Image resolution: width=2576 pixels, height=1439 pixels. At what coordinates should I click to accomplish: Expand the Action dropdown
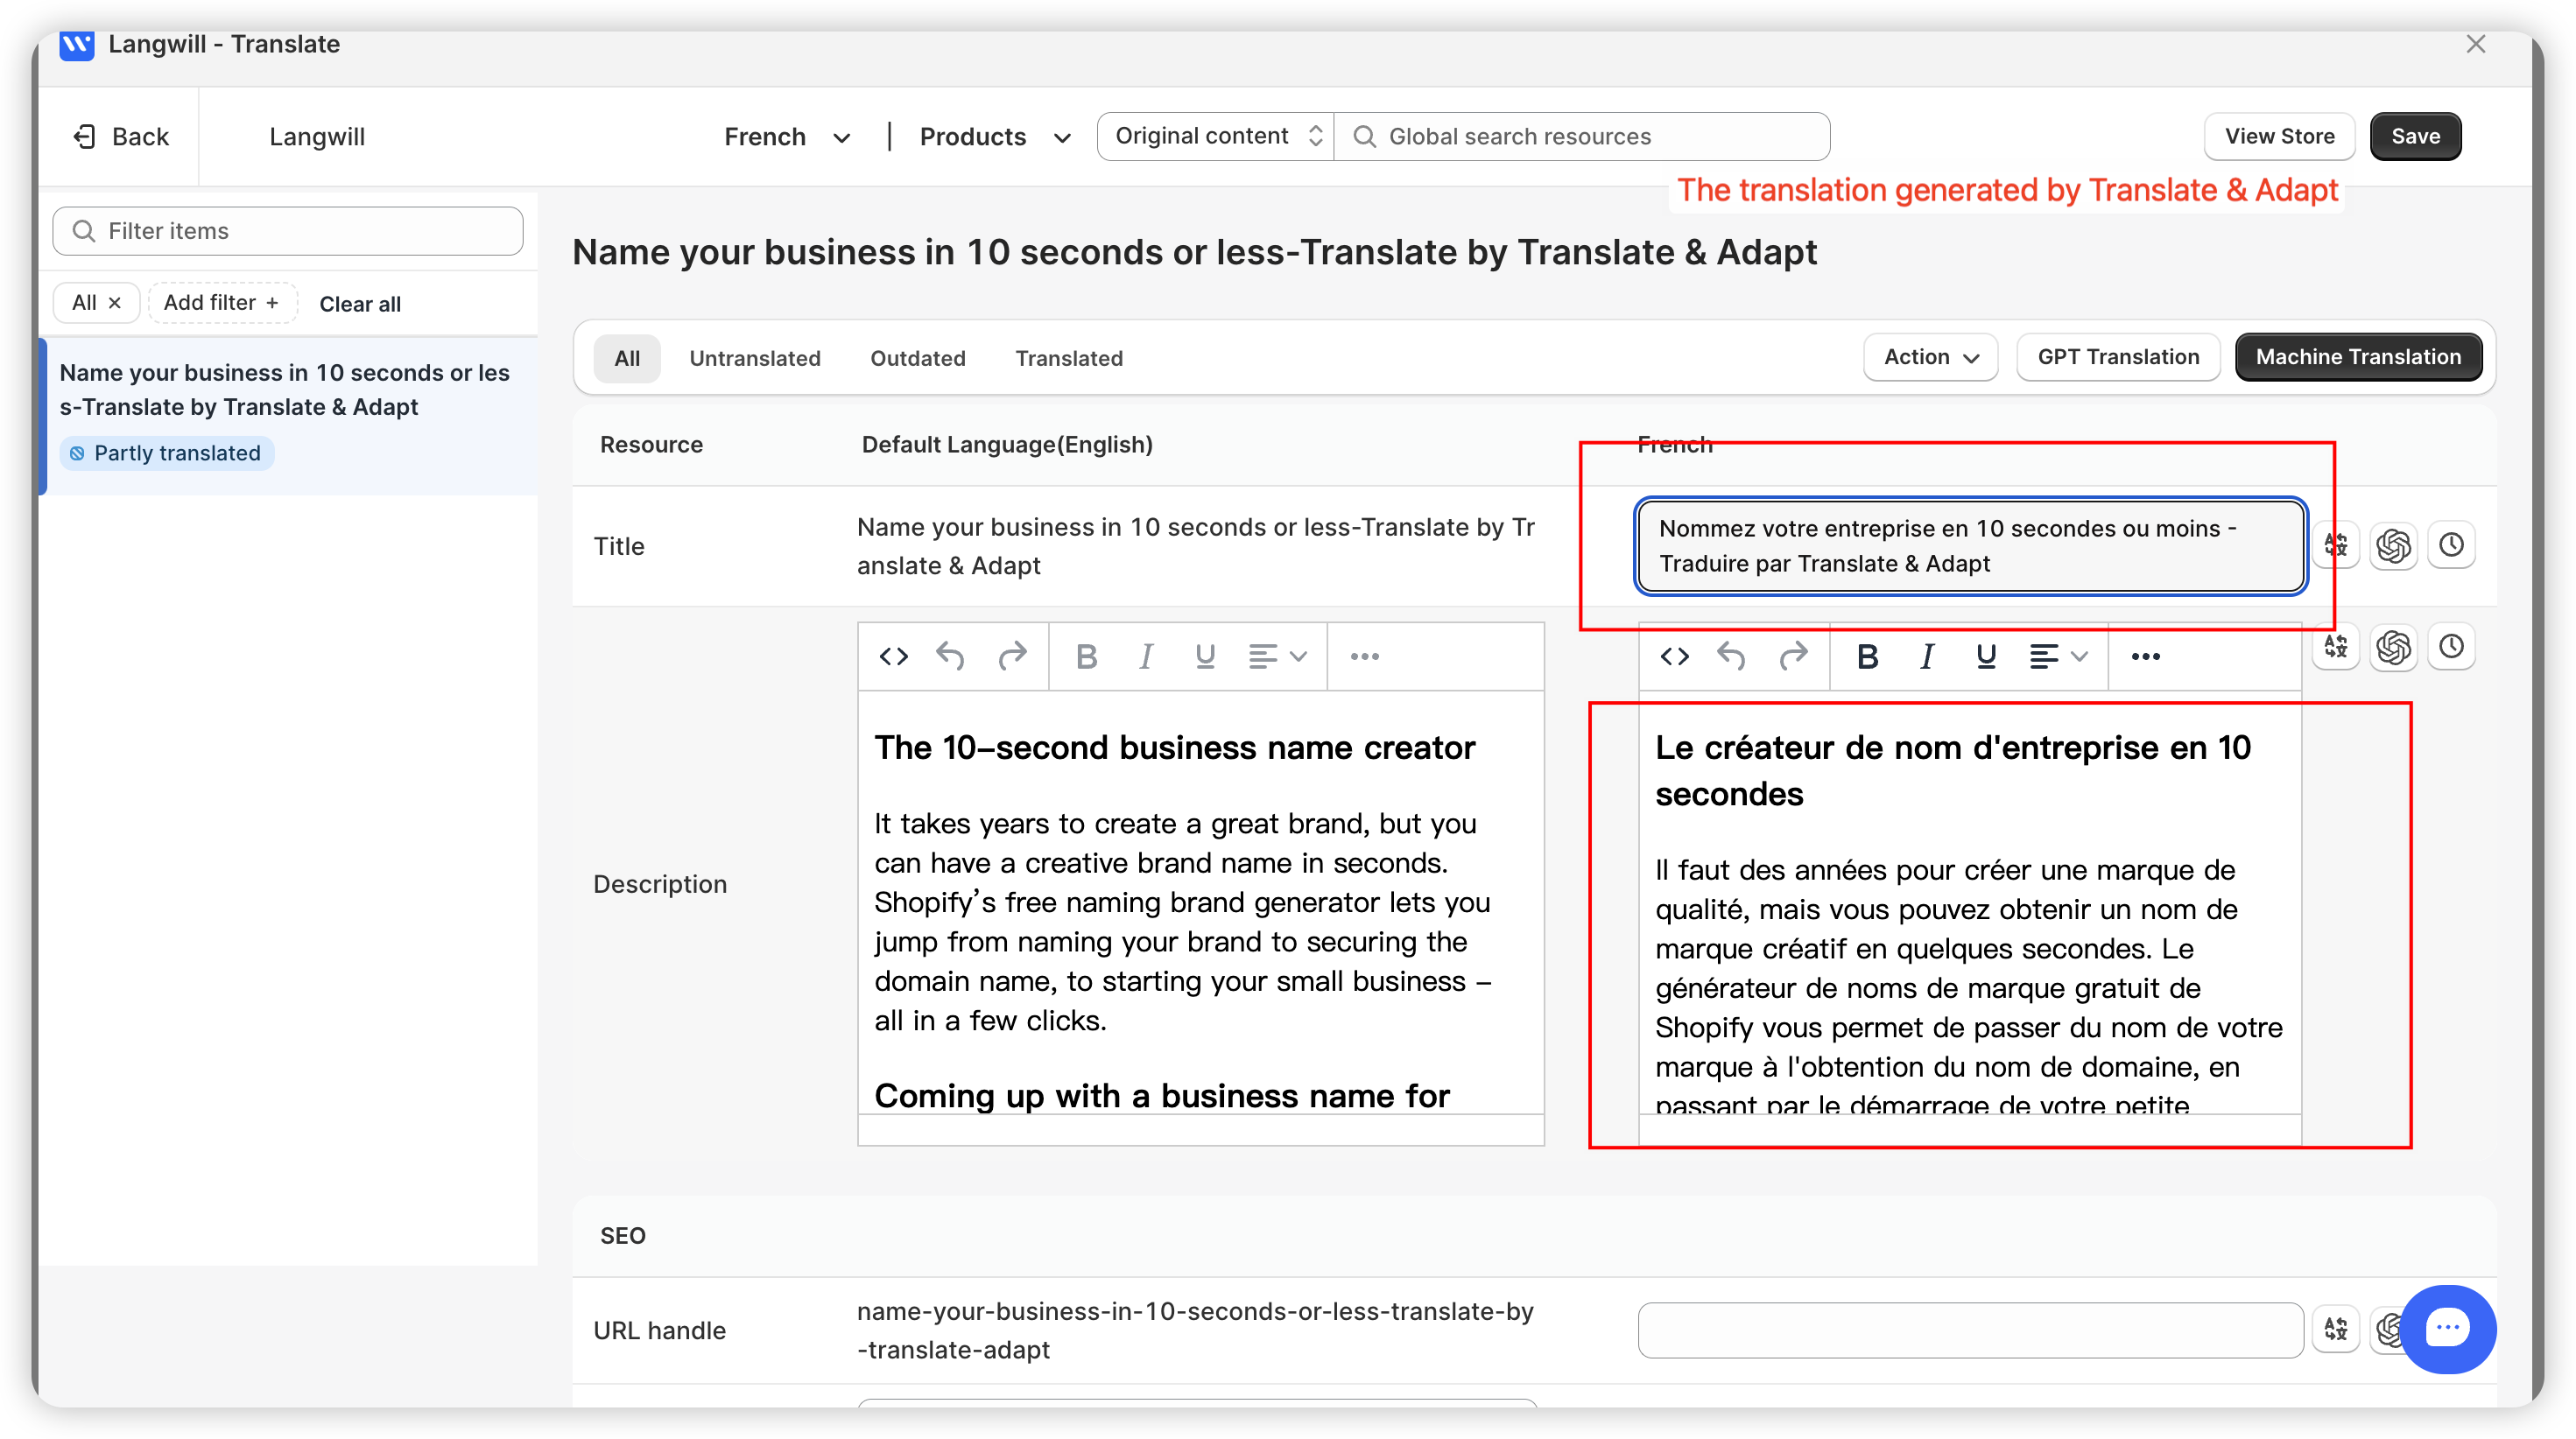(1930, 357)
